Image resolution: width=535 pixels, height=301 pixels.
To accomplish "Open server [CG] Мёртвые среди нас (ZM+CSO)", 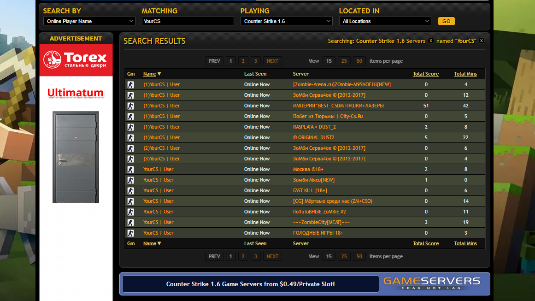I will pyautogui.click(x=332, y=201).
